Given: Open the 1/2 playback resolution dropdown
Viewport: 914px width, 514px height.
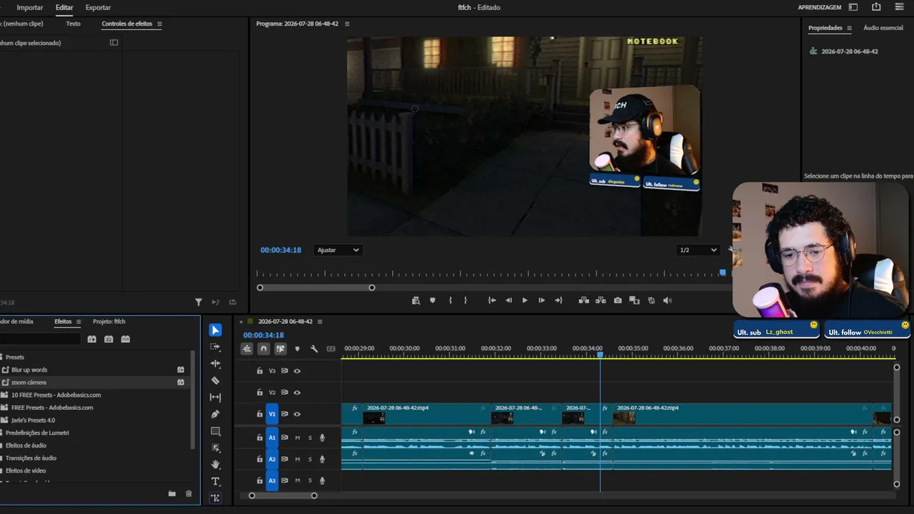Looking at the screenshot, I should click(x=698, y=250).
